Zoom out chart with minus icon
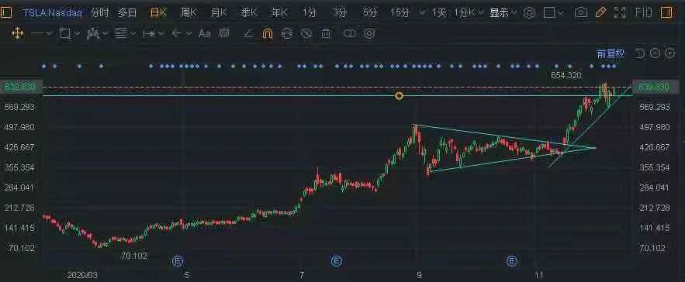This screenshot has width=685, height=282. pyautogui.click(x=655, y=53)
